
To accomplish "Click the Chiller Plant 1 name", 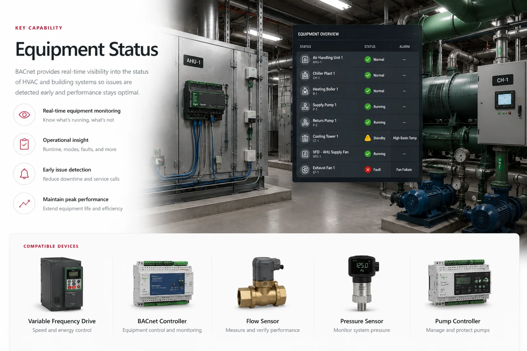I will point(324,73).
